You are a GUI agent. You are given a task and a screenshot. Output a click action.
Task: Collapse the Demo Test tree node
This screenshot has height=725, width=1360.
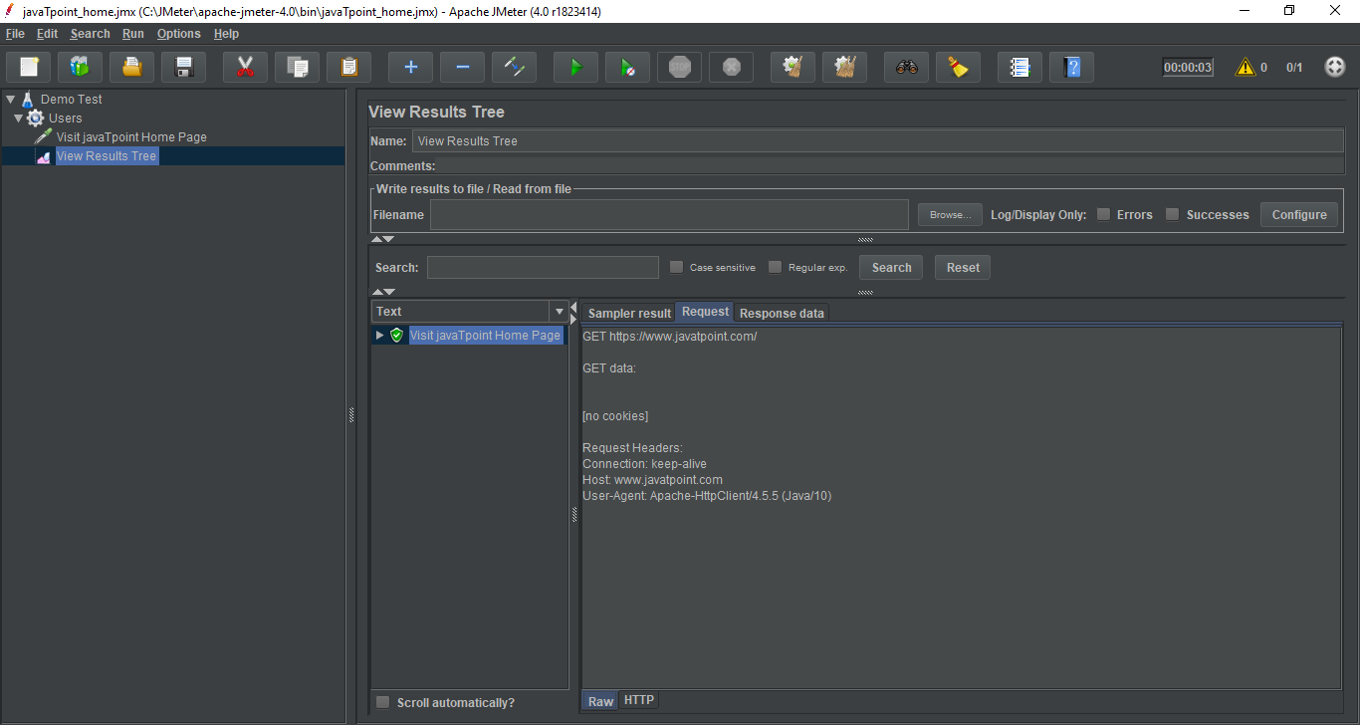point(10,100)
